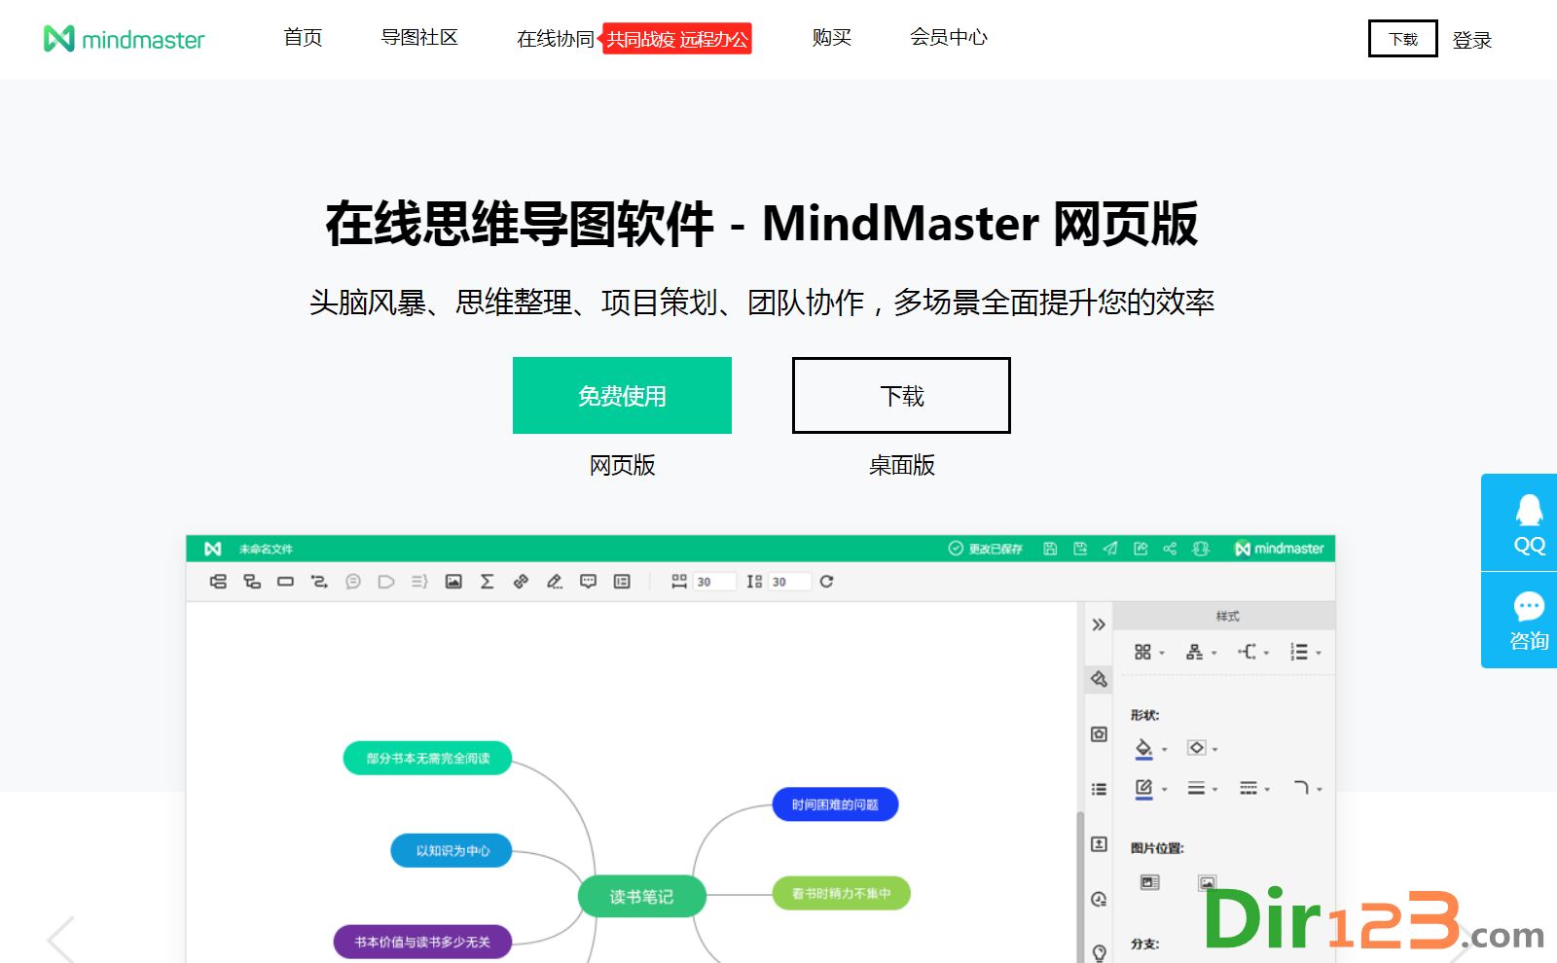The image size is (1557, 963).
Task: Open the numbering list dropdown in 样式 panel
Action: click(1305, 652)
